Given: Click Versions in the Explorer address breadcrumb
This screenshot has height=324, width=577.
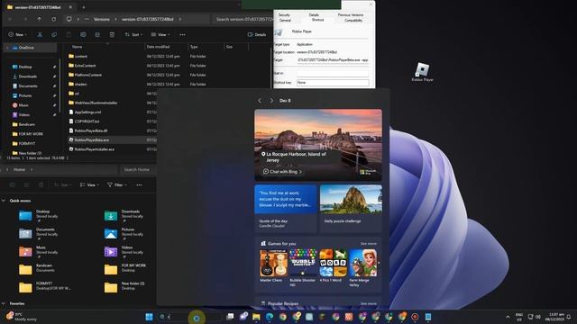Looking at the screenshot, I should pyautogui.click(x=101, y=19).
